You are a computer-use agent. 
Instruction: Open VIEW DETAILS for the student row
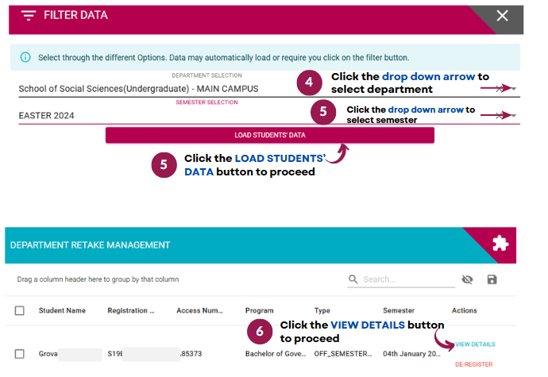475,344
